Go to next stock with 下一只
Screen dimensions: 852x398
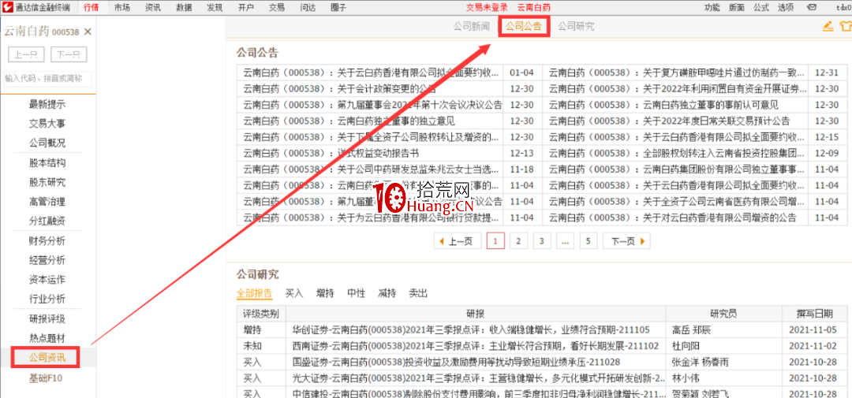point(69,55)
